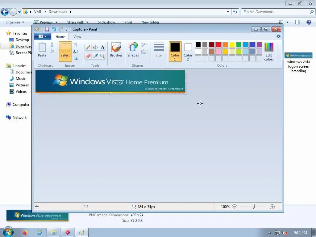Click Share with in Explorer toolbar
Screen dimensions: 316x237
tap(78, 22)
